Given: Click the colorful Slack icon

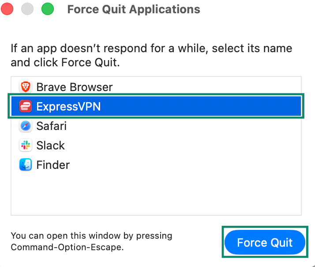Looking at the screenshot, I should click(x=26, y=145).
